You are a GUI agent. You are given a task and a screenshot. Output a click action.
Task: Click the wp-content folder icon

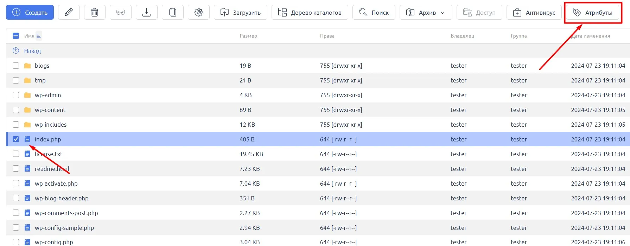(x=27, y=110)
